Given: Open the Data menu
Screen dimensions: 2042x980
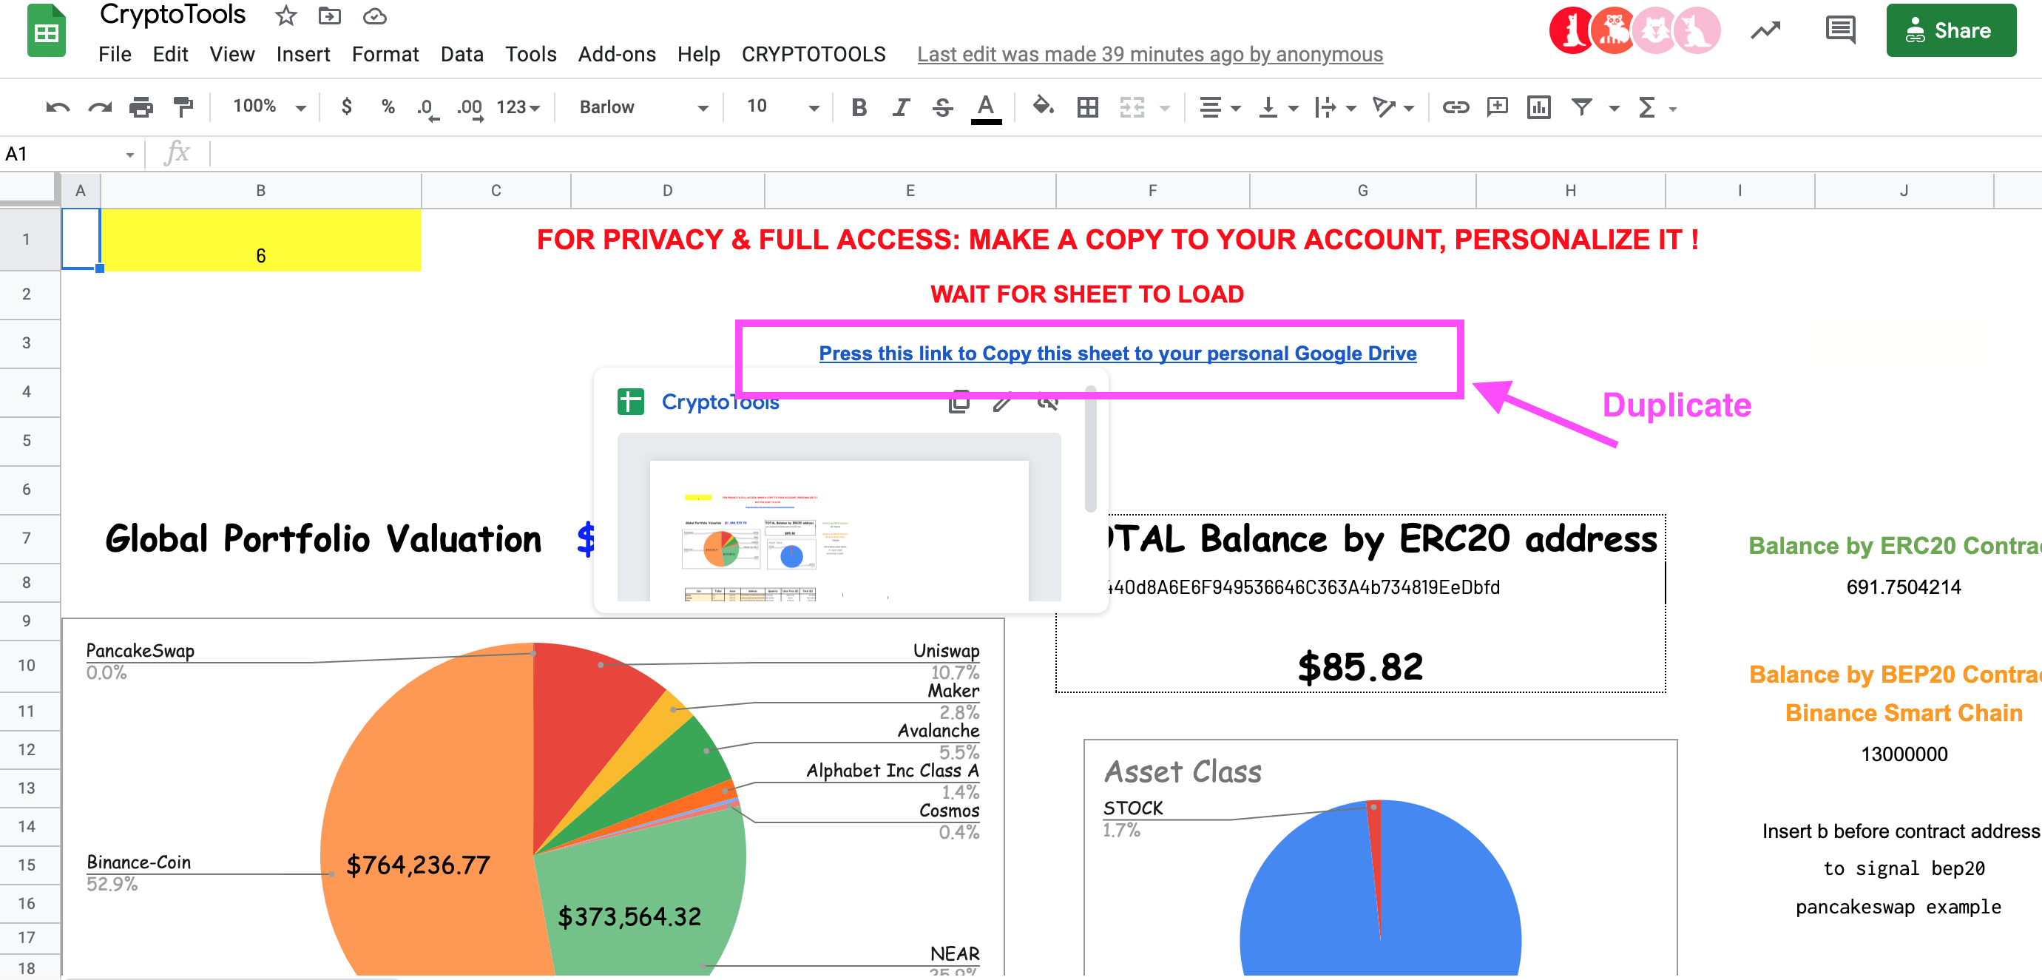Looking at the screenshot, I should (462, 54).
